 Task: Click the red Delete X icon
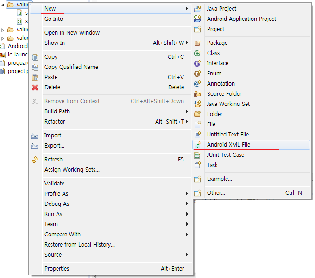(x=35, y=87)
